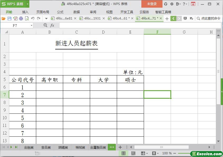Select row 5 header

coord(4,79)
